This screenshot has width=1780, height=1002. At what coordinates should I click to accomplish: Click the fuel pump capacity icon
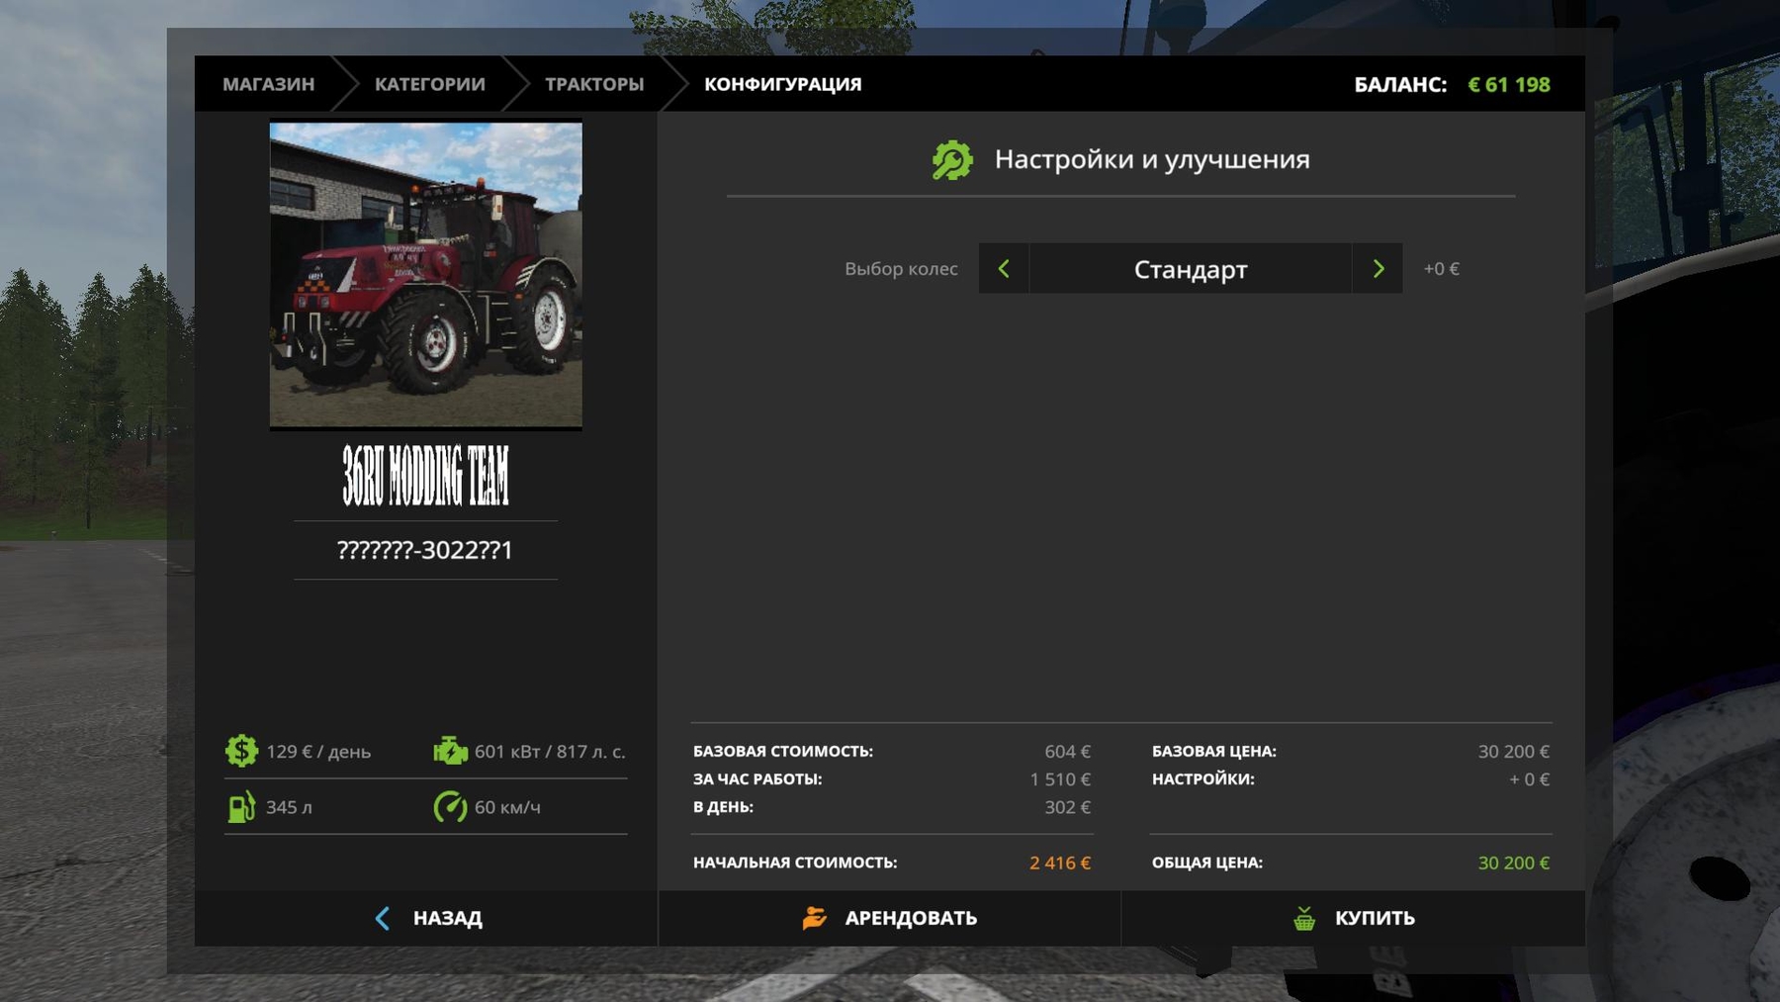[241, 807]
